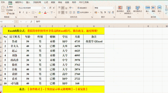Expand the underline style arrow
Screen dimensions: 168x93
click(x=29, y=13)
